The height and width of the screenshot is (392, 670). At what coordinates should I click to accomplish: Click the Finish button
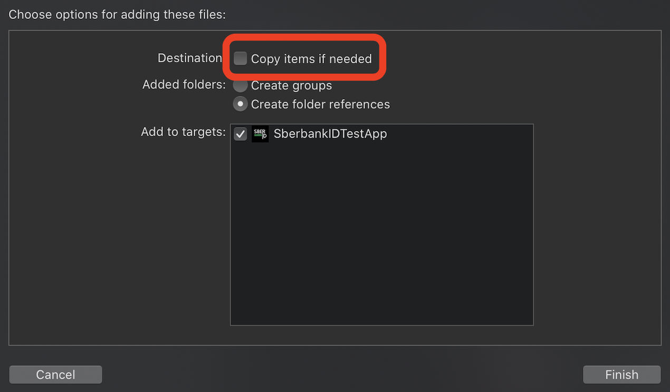coord(621,375)
